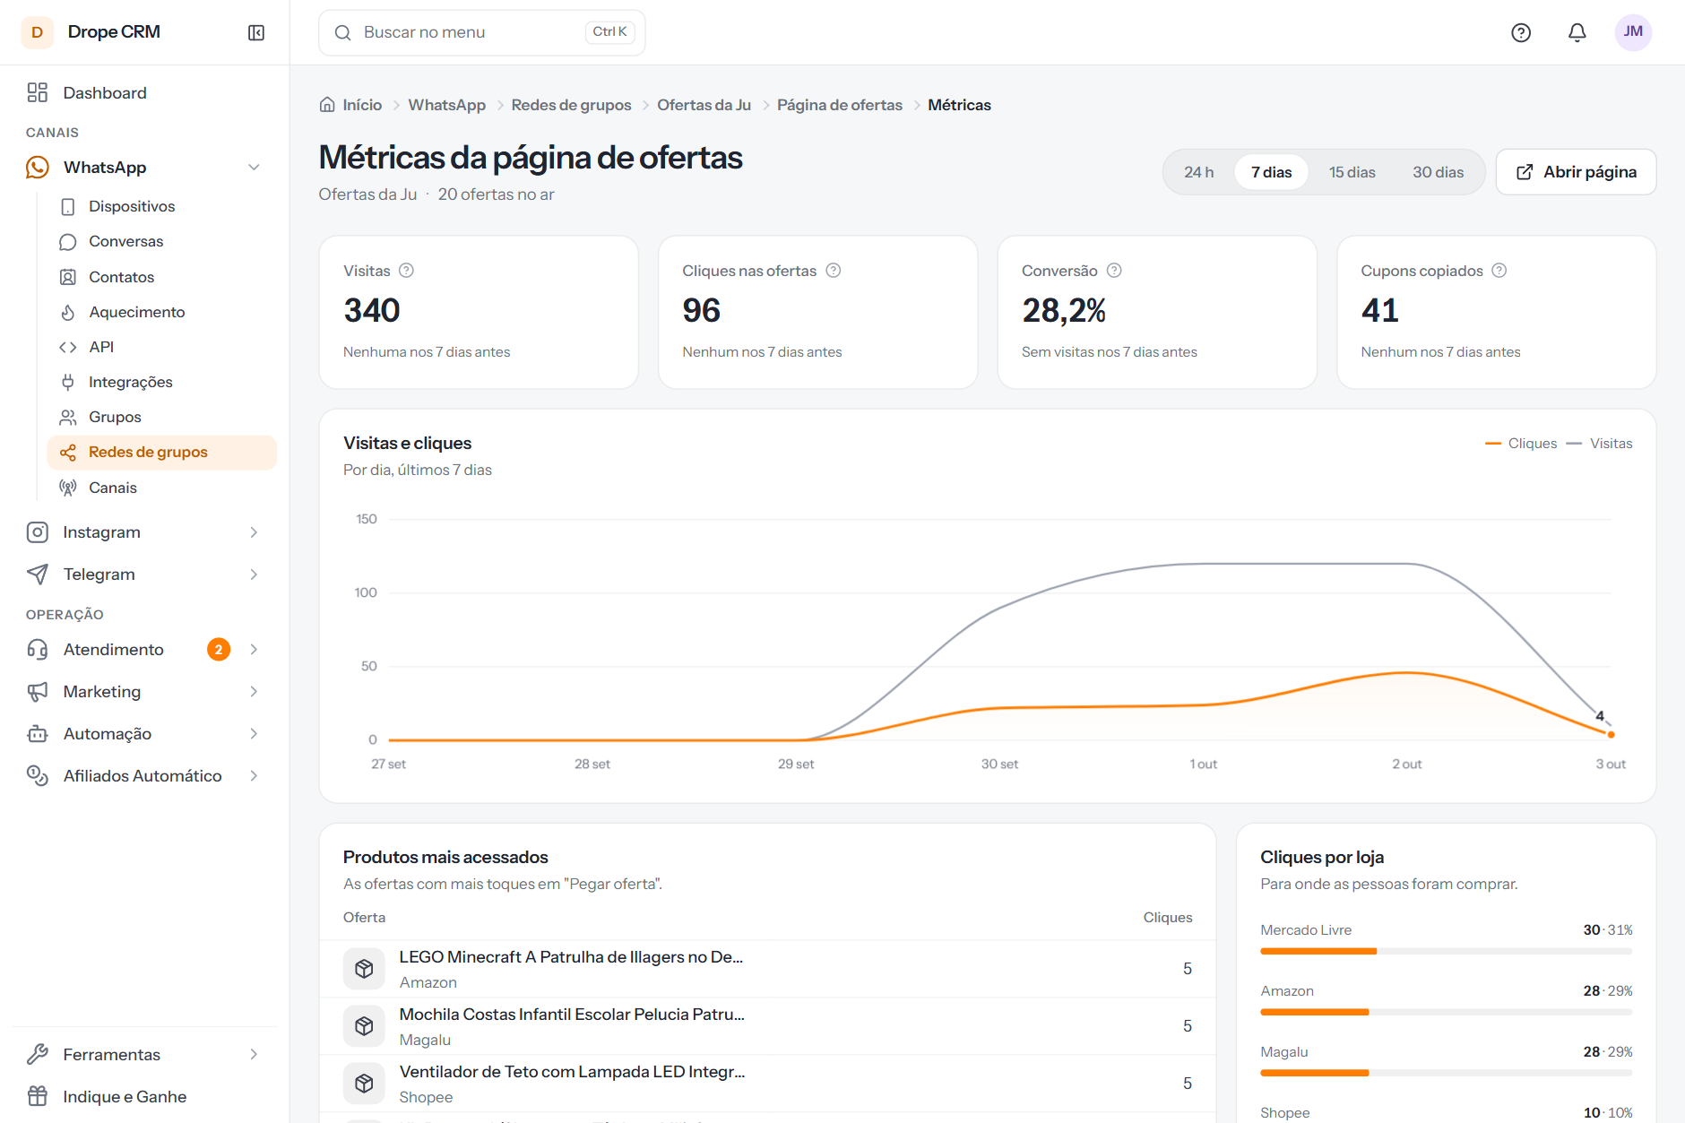
Task: Show Conversão info icon
Action: point(1114,271)
